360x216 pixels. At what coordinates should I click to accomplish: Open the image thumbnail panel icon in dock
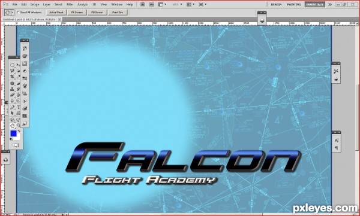coord(25,63)
